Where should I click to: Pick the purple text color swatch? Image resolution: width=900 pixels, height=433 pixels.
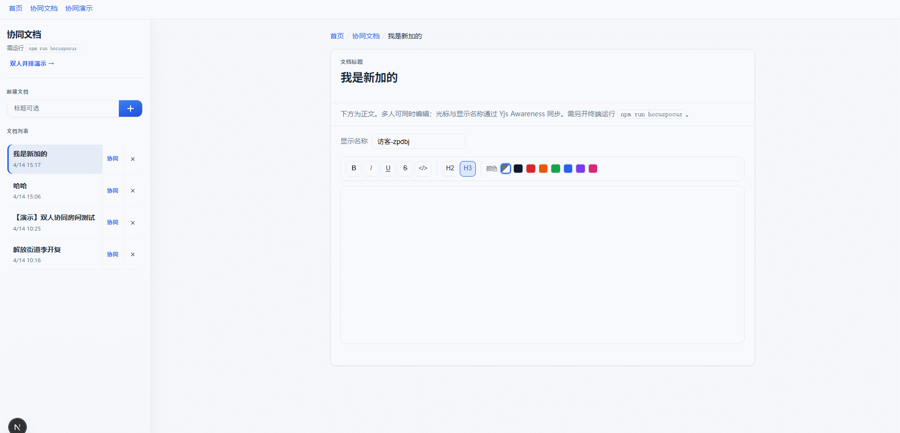[x=581, y=168]
